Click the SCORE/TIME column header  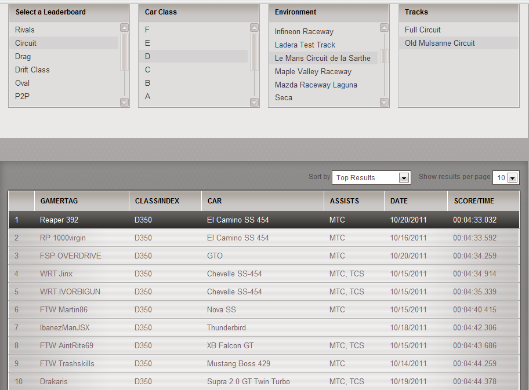coord(474,201)
